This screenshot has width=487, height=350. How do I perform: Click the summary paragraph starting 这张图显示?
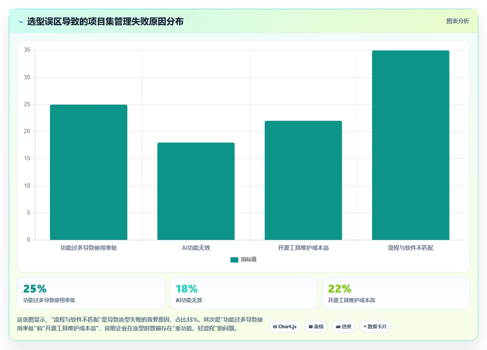pyautogui.click(x=140, y=324)
